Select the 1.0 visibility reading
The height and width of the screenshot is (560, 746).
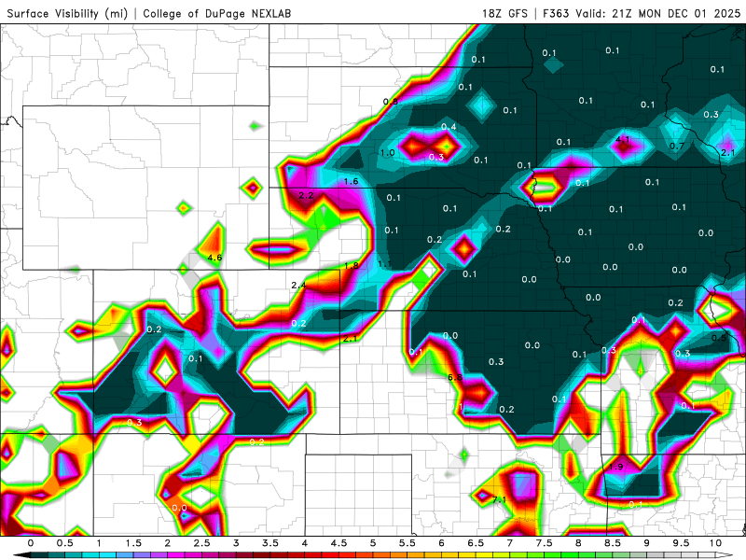(388, 153)
